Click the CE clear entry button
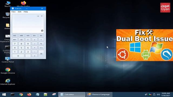Image resolution: width=173 pixels, height=97 pixels. coord(21,40)
